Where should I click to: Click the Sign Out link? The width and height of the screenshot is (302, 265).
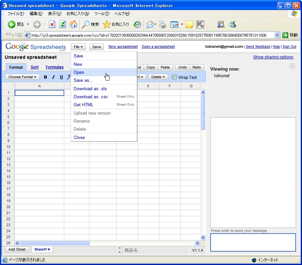coord(290,46)
